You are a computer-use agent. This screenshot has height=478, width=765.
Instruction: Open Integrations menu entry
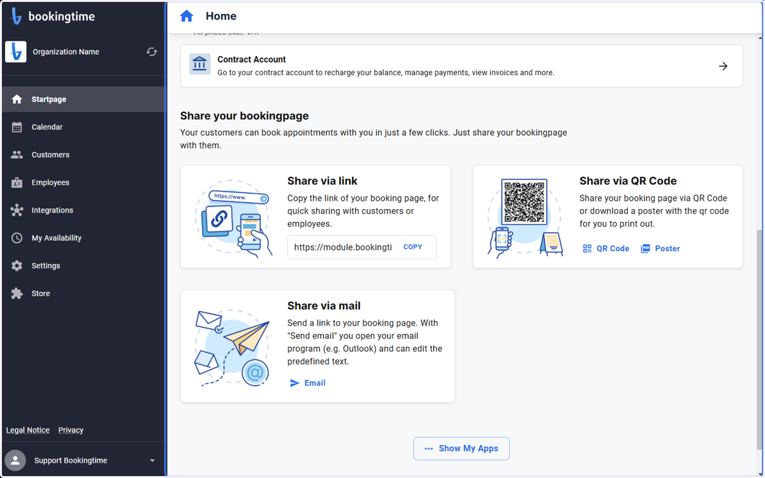[83, 210]
